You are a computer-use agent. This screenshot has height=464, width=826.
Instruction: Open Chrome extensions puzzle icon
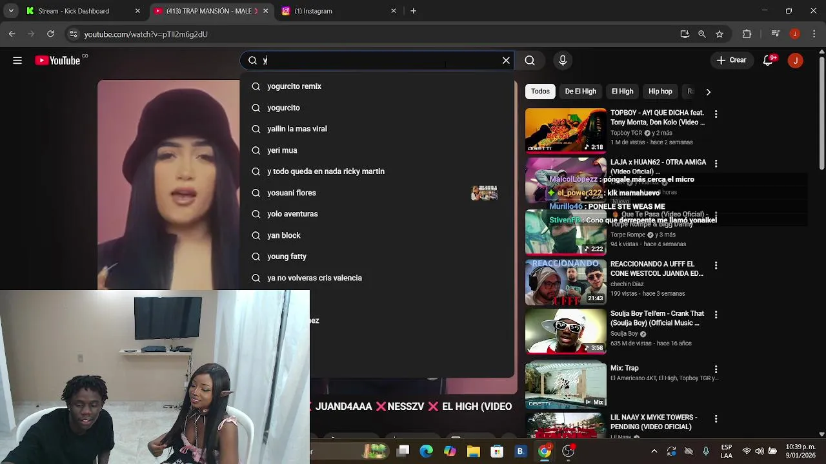[x=747, y=34]
